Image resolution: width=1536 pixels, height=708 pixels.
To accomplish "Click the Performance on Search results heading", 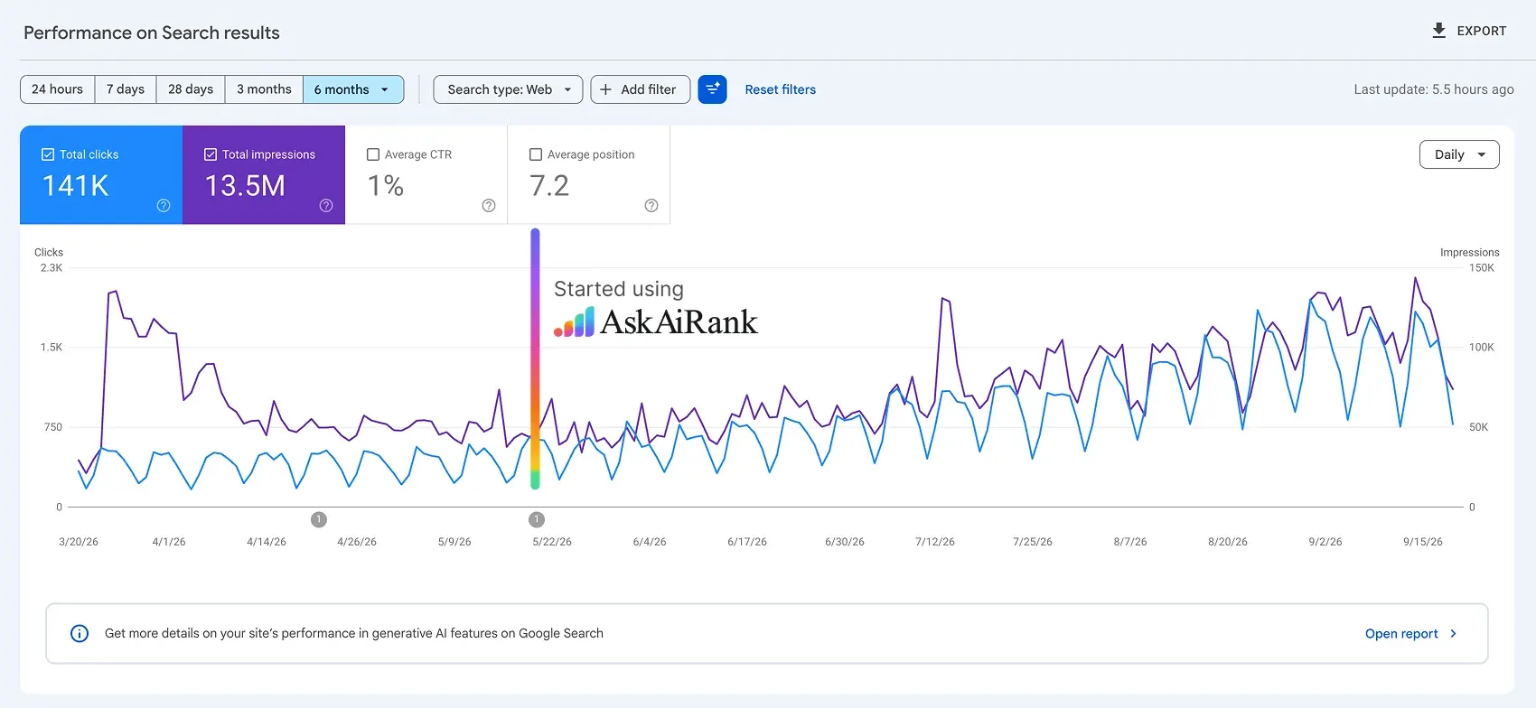I will point(152,33).
